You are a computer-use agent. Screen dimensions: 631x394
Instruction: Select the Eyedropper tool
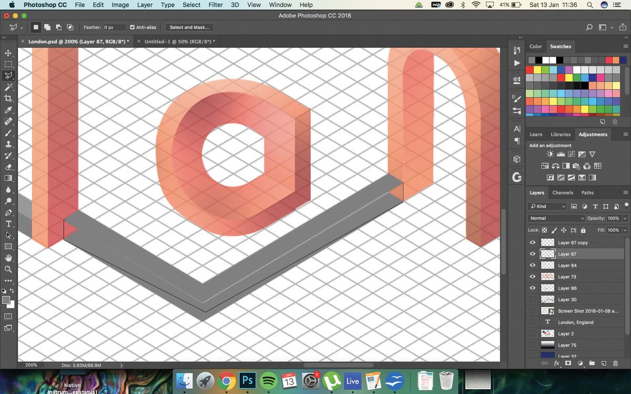pyautogui.click(x=8, y=110)
